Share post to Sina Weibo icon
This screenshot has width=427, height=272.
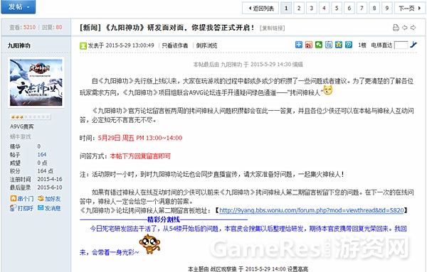pyautogui.click(x=309, y=45)
